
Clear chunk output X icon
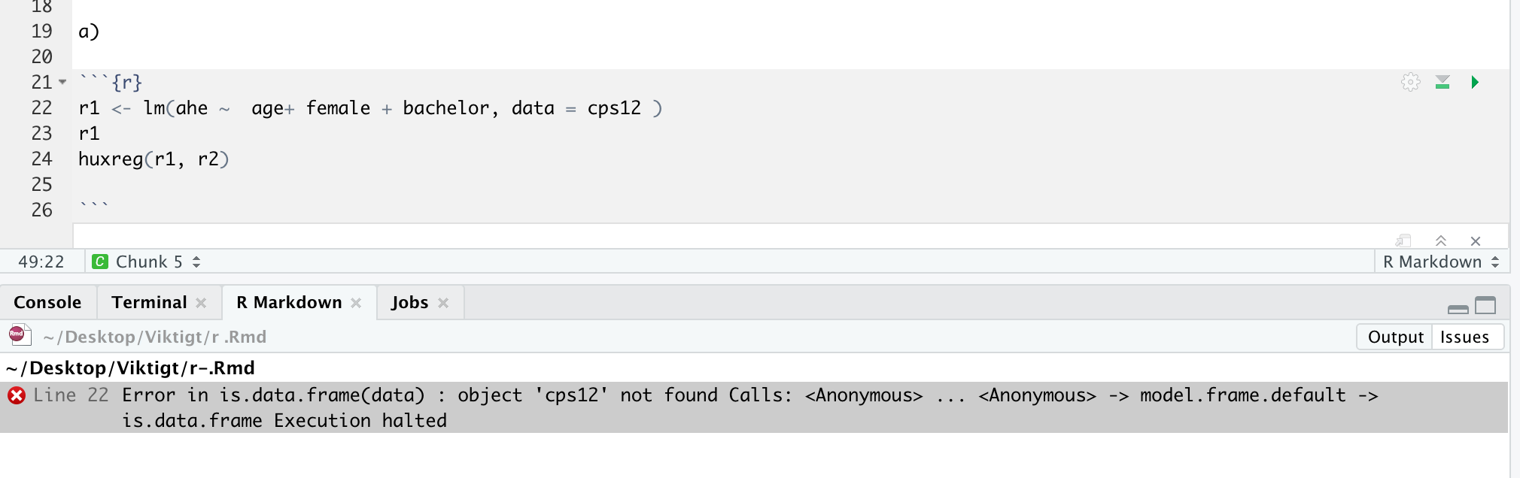tap(1476, 241)
